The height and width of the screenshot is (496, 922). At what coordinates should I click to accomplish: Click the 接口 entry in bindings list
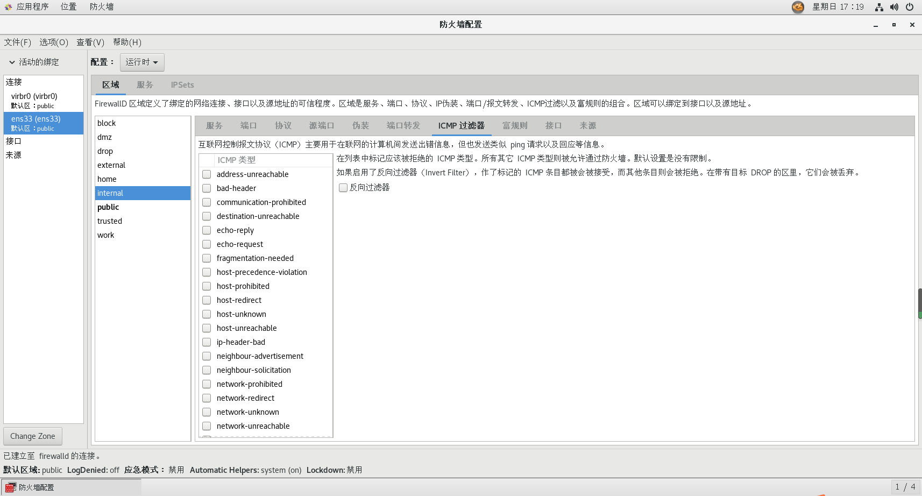pyautogui.click(x=44, y=141)
